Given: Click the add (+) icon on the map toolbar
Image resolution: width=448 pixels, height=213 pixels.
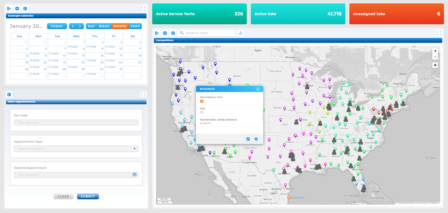Looking at the screenshot, I should click(x=165, y=33).
